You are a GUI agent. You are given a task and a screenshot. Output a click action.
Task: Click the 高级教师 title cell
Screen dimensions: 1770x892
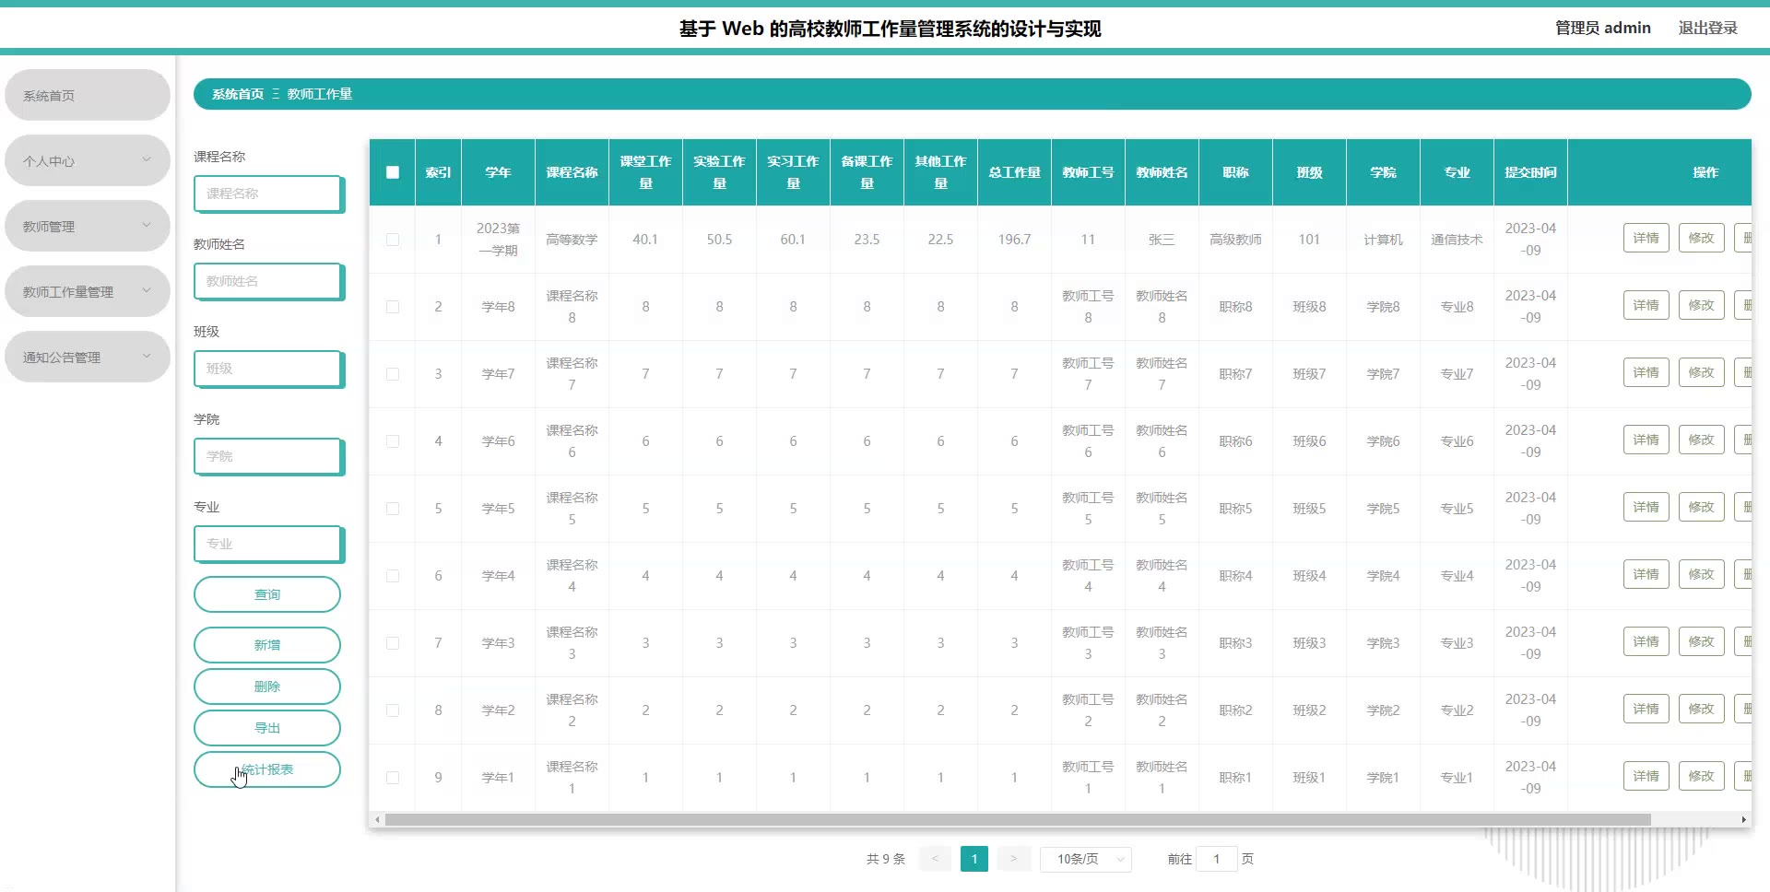(x=1235, y=240)
